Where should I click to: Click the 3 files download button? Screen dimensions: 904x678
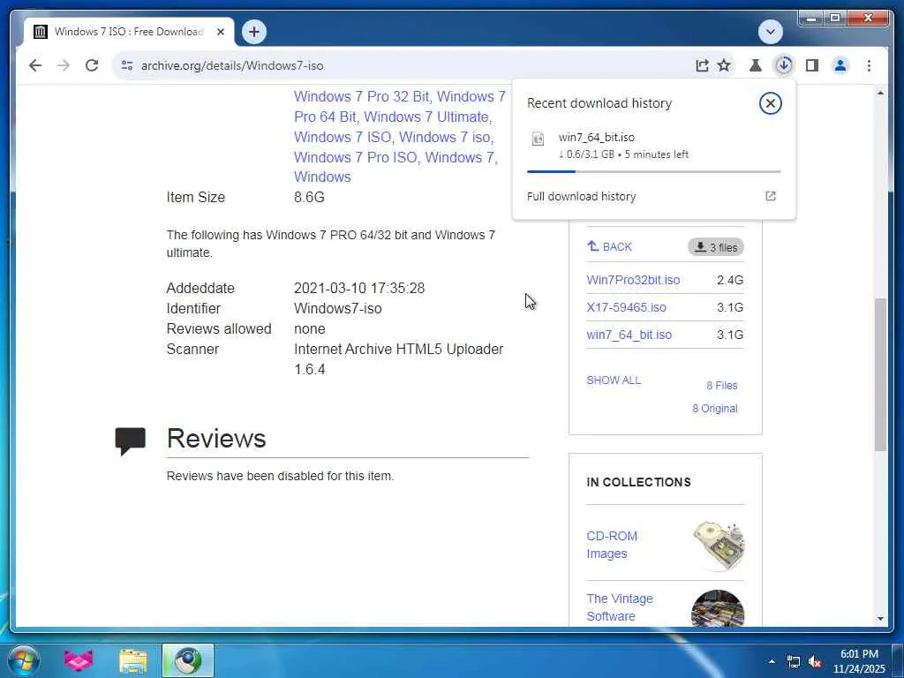coord(715,247)
